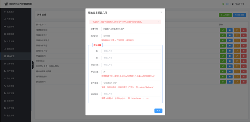The width and height of the screenshot is (250, 122).
Task: Delete the 豆瓣综艺评分 script
Action: [x=244, y=51]
